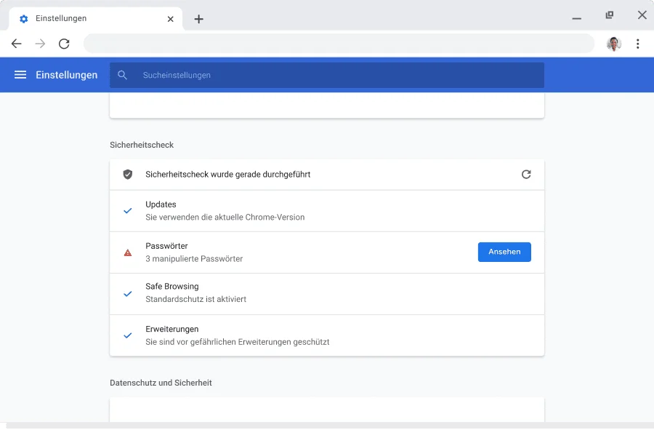Close the Einstellungen tab
The image size is (654, 430).
click(171, 19)
